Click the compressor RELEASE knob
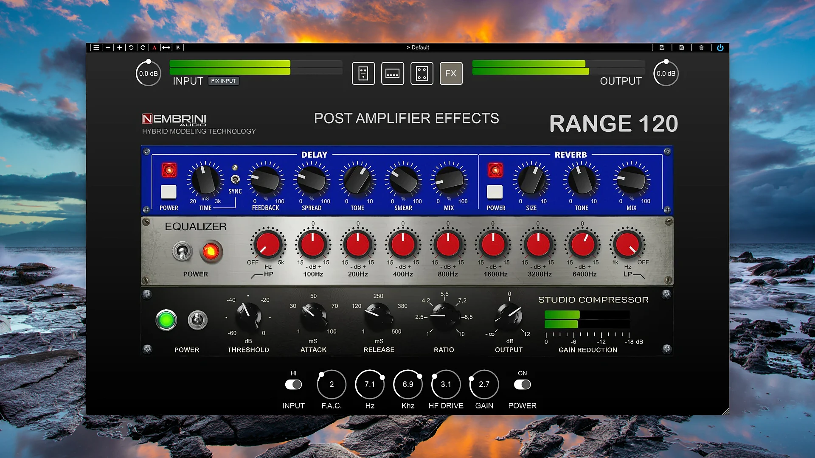Viewport: 815px width, 458px height. pyautogui.click(x=378, y=316)
